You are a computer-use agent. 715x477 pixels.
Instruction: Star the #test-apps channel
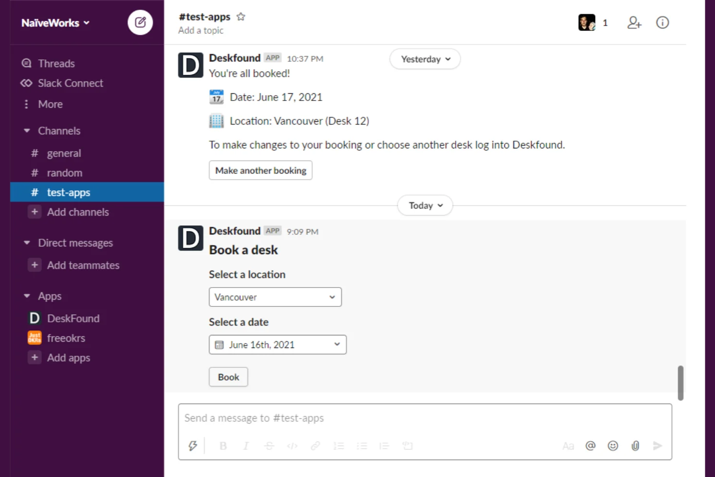241,17
